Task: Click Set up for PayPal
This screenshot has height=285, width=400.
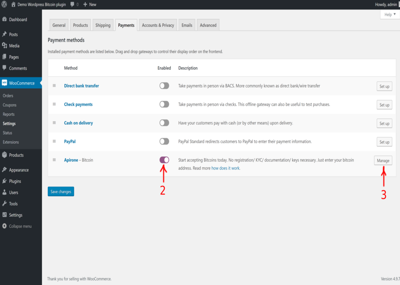Action: (x=384, y=142)
